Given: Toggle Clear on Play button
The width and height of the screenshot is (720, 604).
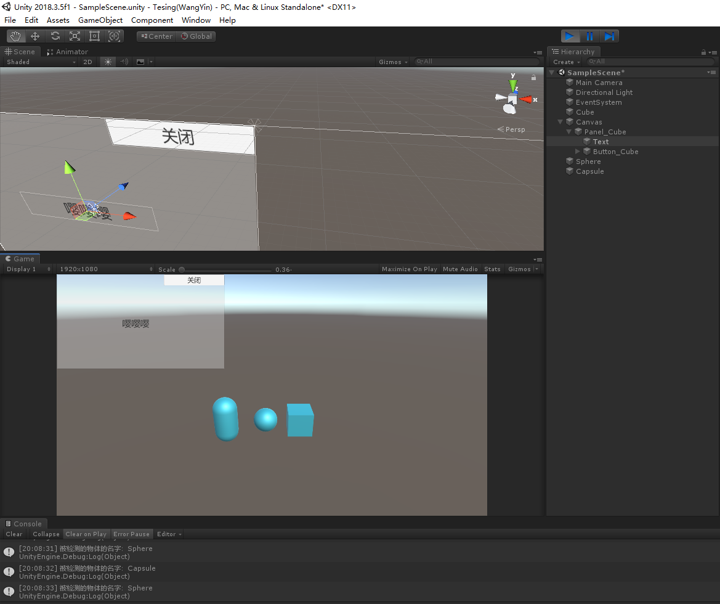Looking at the screenshot, I should (x=86, y=534).
